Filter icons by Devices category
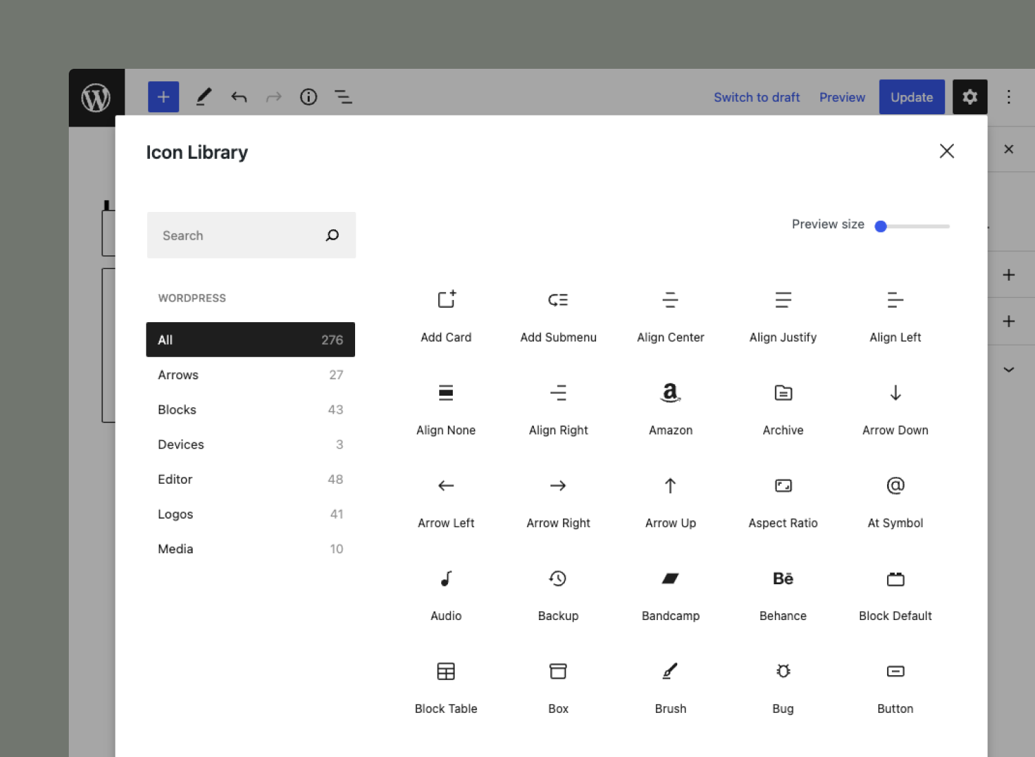The width and height of the screenshot is (1035, 757). [x=250, y=444]
